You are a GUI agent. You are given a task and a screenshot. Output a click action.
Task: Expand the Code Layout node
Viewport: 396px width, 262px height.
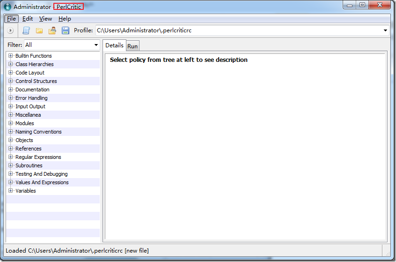coord(10,73)
